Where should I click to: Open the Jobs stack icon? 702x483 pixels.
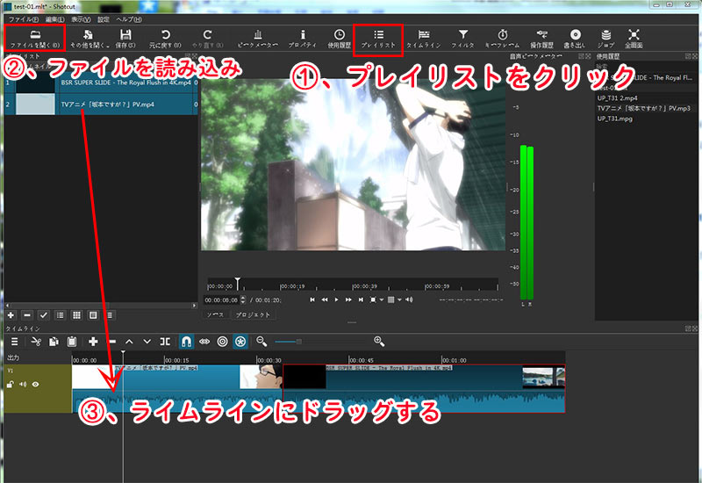coord(605,34)
